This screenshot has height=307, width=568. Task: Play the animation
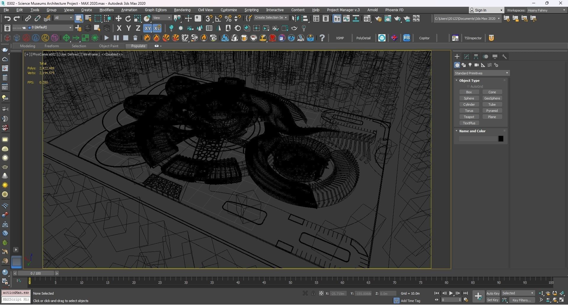(451, 293)
